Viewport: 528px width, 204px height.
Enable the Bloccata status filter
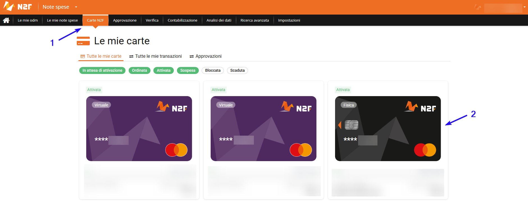[x=213, y=70]
